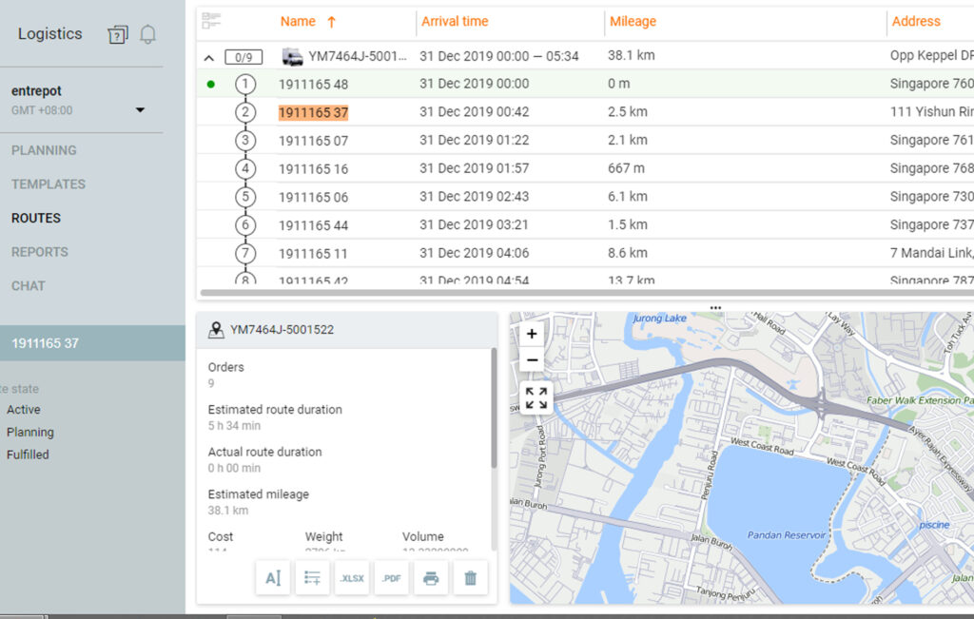Select order 1911165 07
The height and width of the screenshot is (619, 974).
(x=313, y=141)
